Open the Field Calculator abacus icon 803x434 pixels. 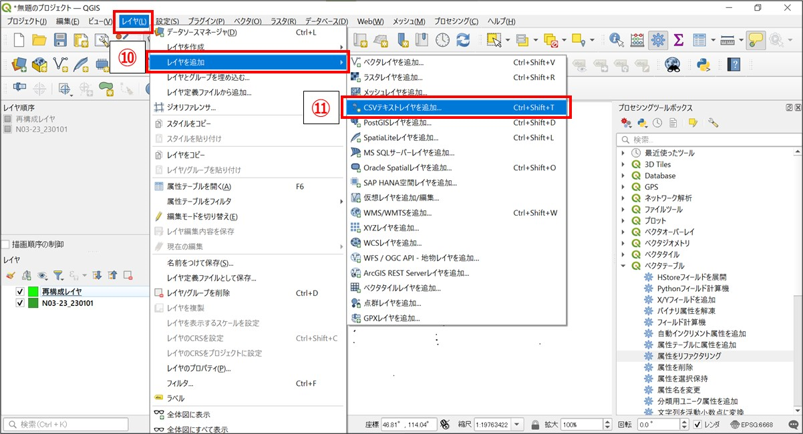[x=637, y=41]
